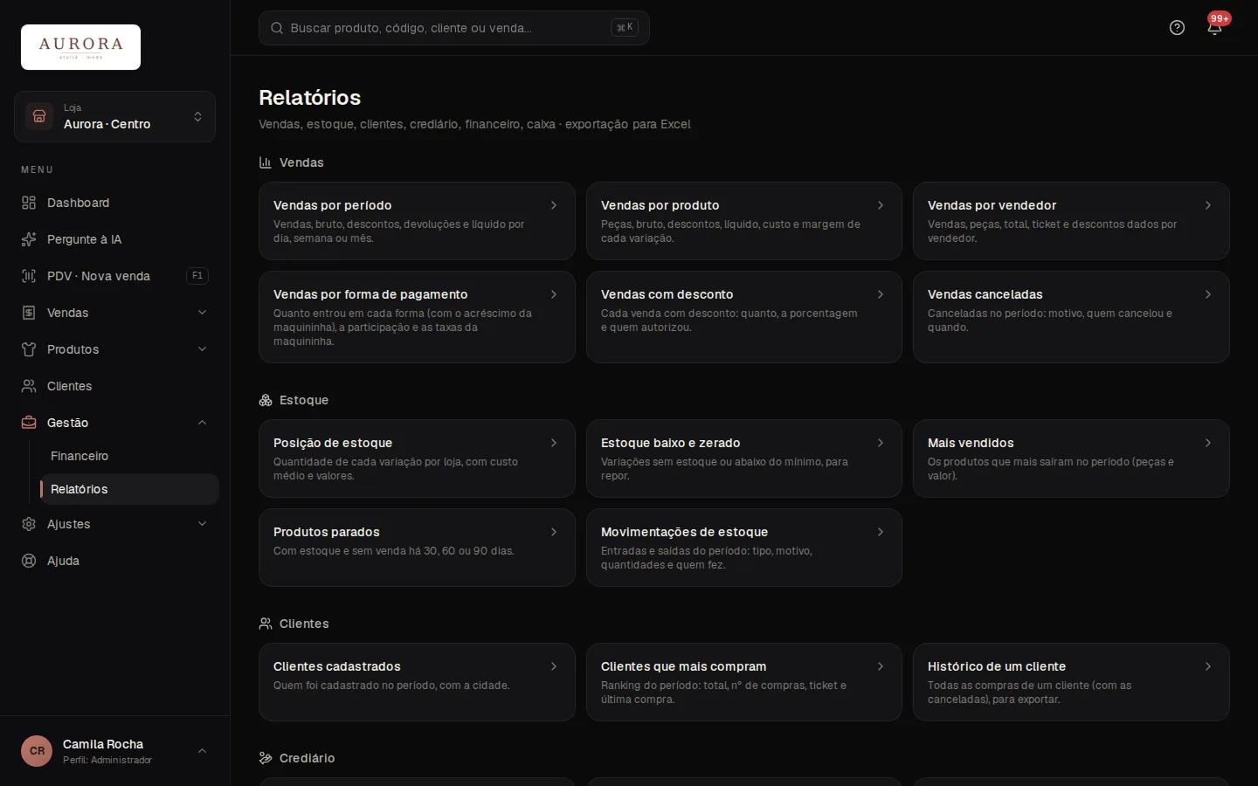Go to Financeiro under Gestão
The width and height of the screenshot is (1258, 786).
coord(129,456)
